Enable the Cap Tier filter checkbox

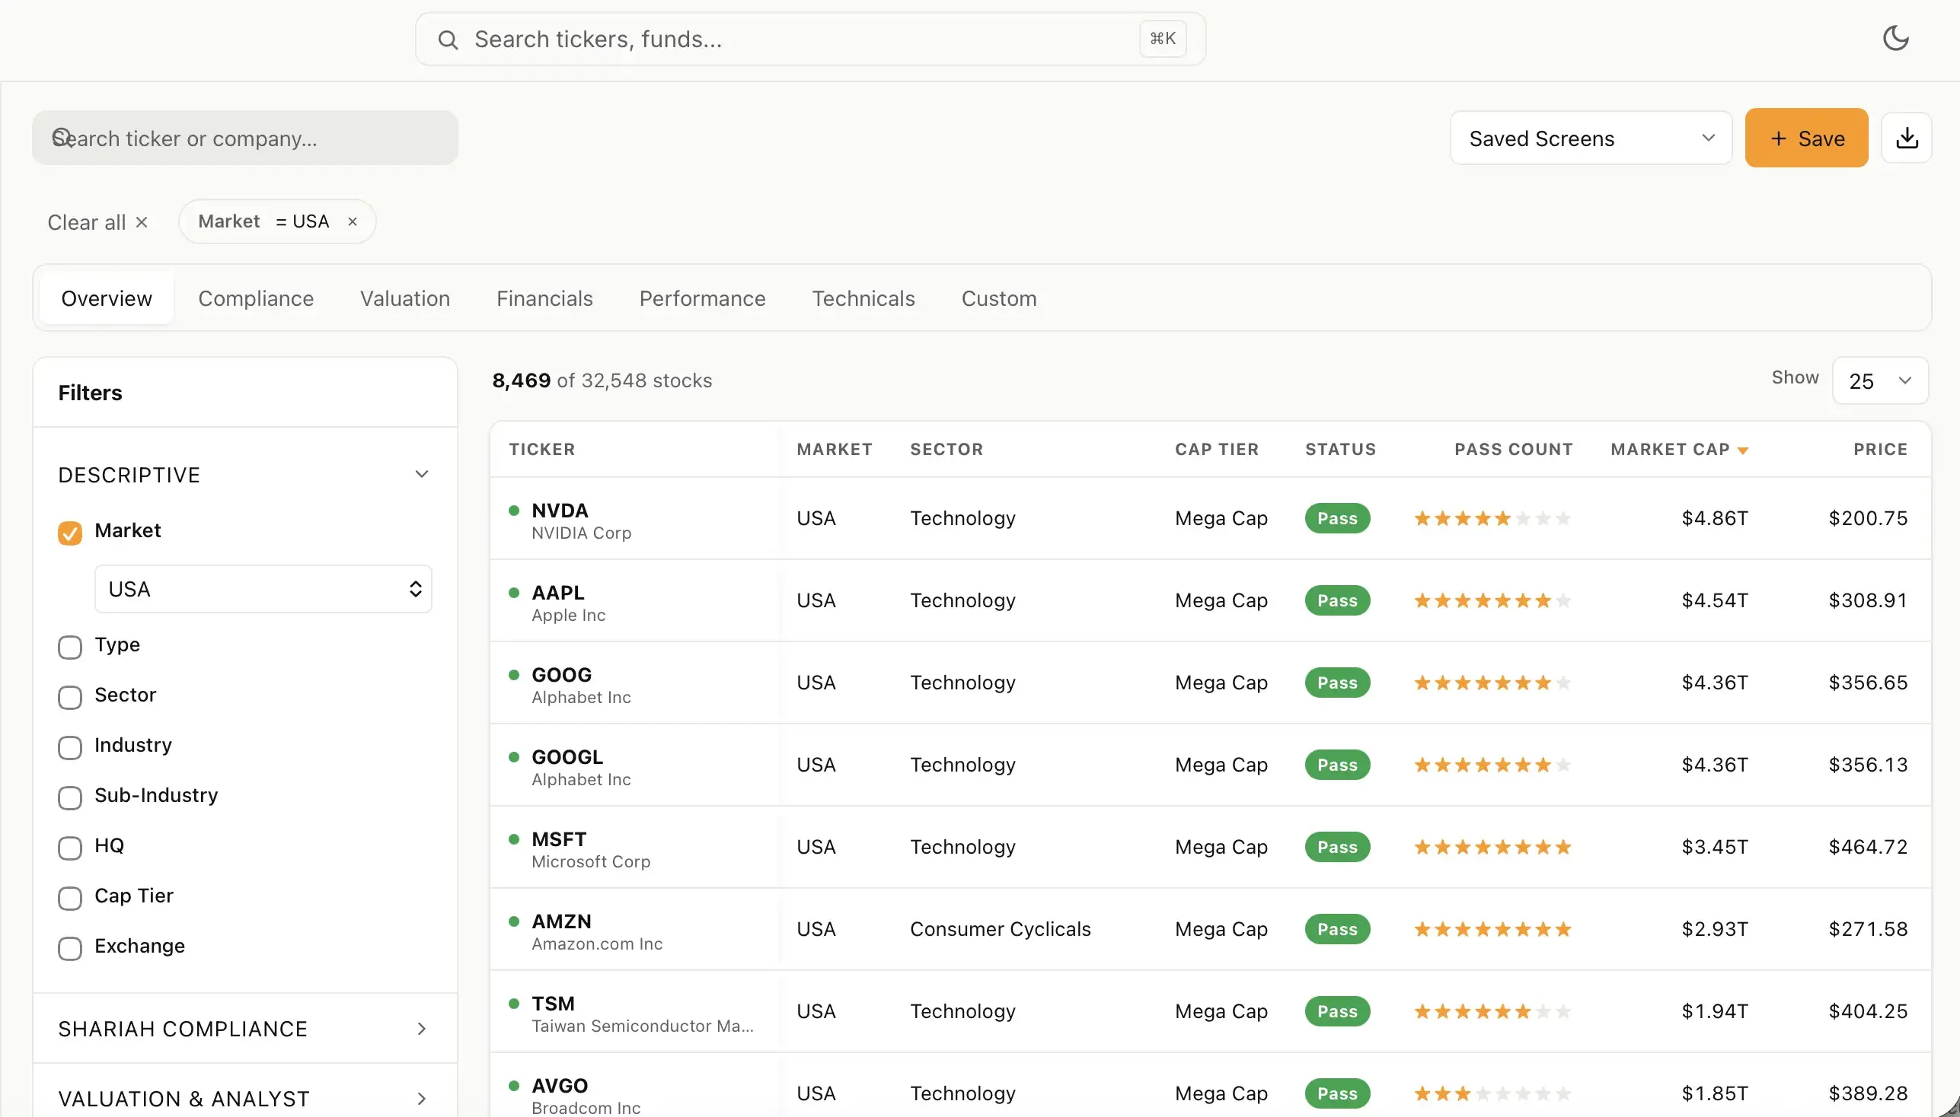70,898
